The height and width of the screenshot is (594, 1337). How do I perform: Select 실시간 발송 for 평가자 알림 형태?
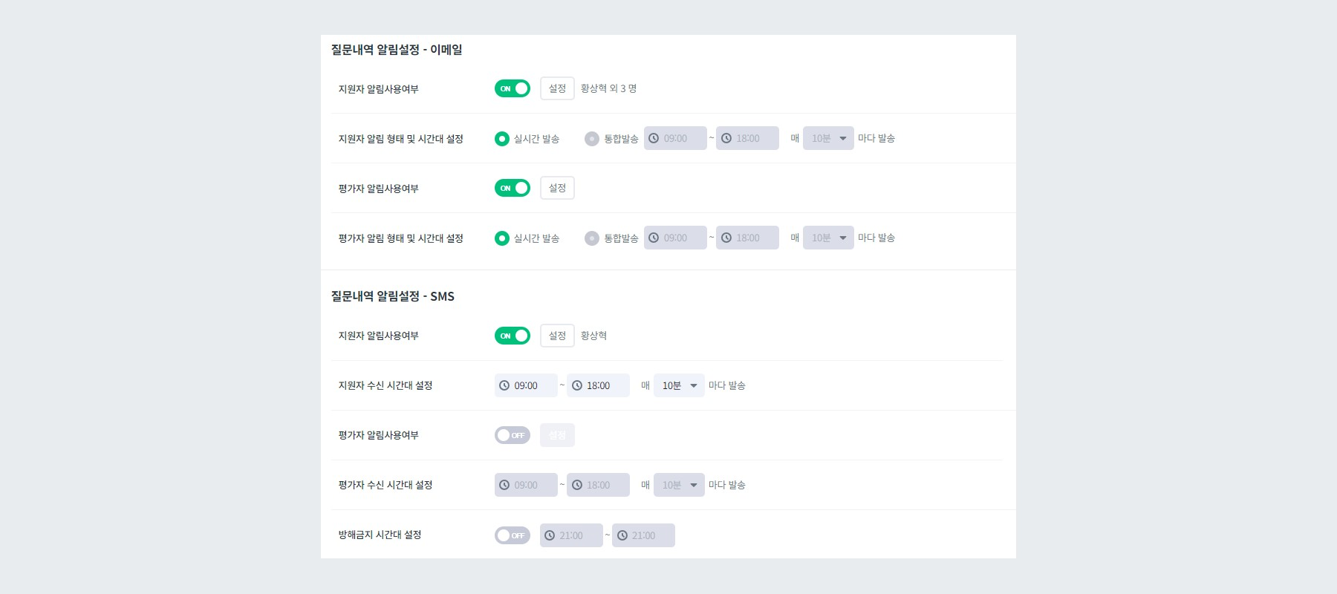click(503, 238)
